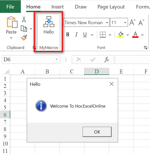Open the Times New Roman font dropdown
Image resolution: width=150 pixels, height=154 pixels.
tap(107, 22)
